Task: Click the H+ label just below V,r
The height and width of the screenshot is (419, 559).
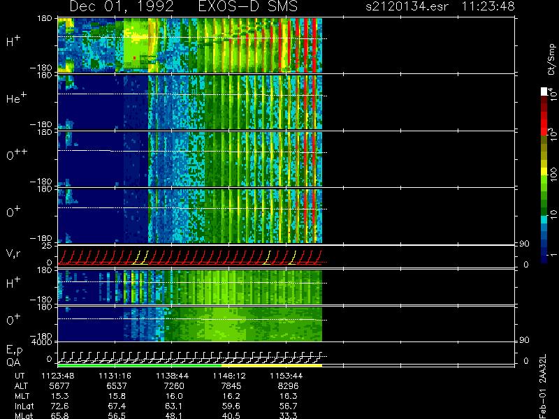Action: coord(13,283)
